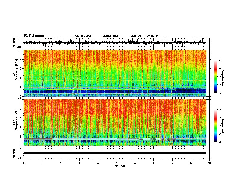Click the time-axis tick label "0"

click(x=24, y=163)
